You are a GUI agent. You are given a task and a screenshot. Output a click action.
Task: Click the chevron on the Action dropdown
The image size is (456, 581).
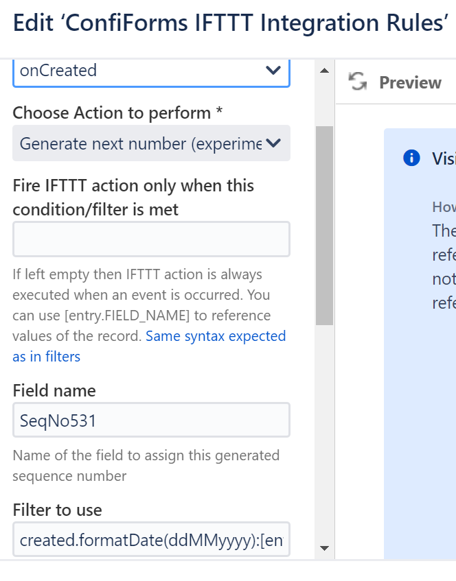tap(274, 143)
